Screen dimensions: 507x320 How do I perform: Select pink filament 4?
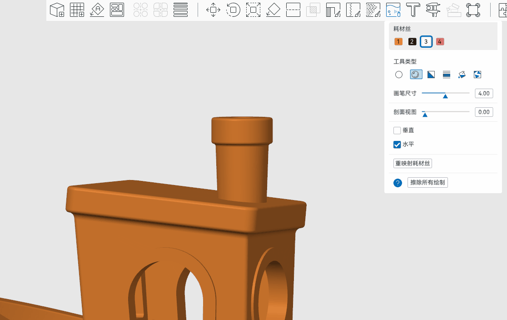point(440,41)
